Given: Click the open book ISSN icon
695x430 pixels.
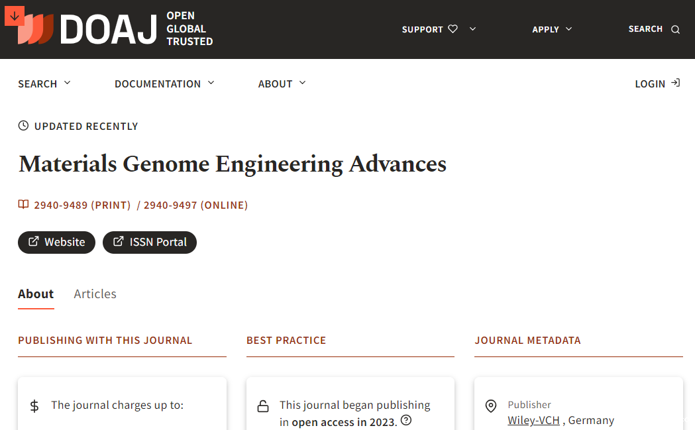Looking at the screenshot, I should [x=24, y=205].
